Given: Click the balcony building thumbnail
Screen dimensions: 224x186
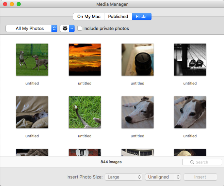Looking at the screenshot, I should [138, 152].
